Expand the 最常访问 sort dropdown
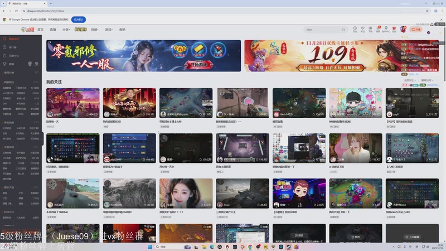Screen dimensions: 446x251 427,80
